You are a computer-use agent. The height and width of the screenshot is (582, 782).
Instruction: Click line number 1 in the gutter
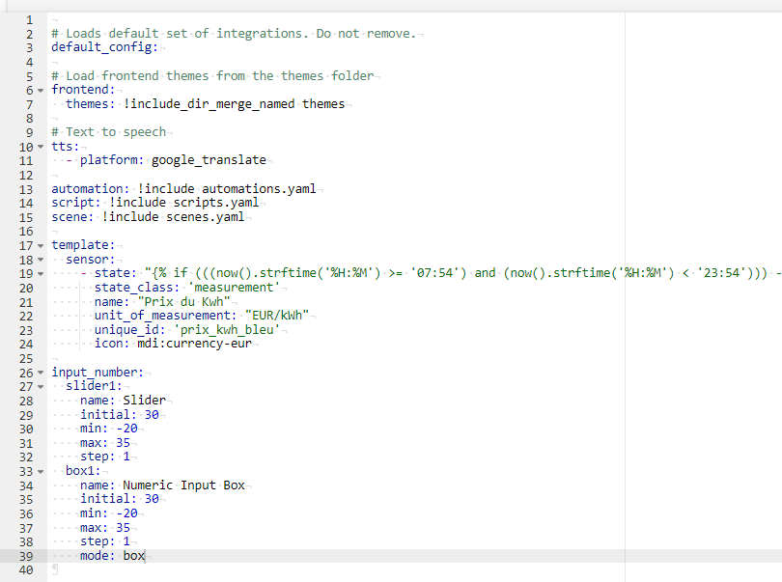29,19
